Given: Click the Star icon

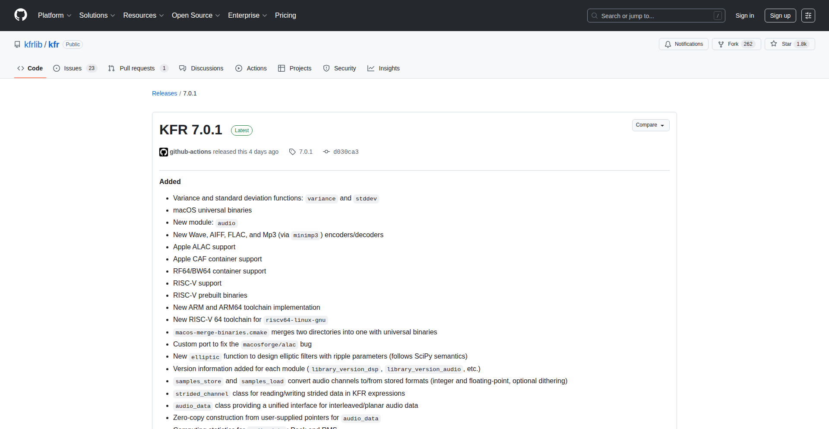Looking at the screenshot, I should tap(774, 44).
